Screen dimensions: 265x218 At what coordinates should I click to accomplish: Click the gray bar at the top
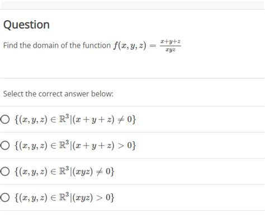coord(132,4)
